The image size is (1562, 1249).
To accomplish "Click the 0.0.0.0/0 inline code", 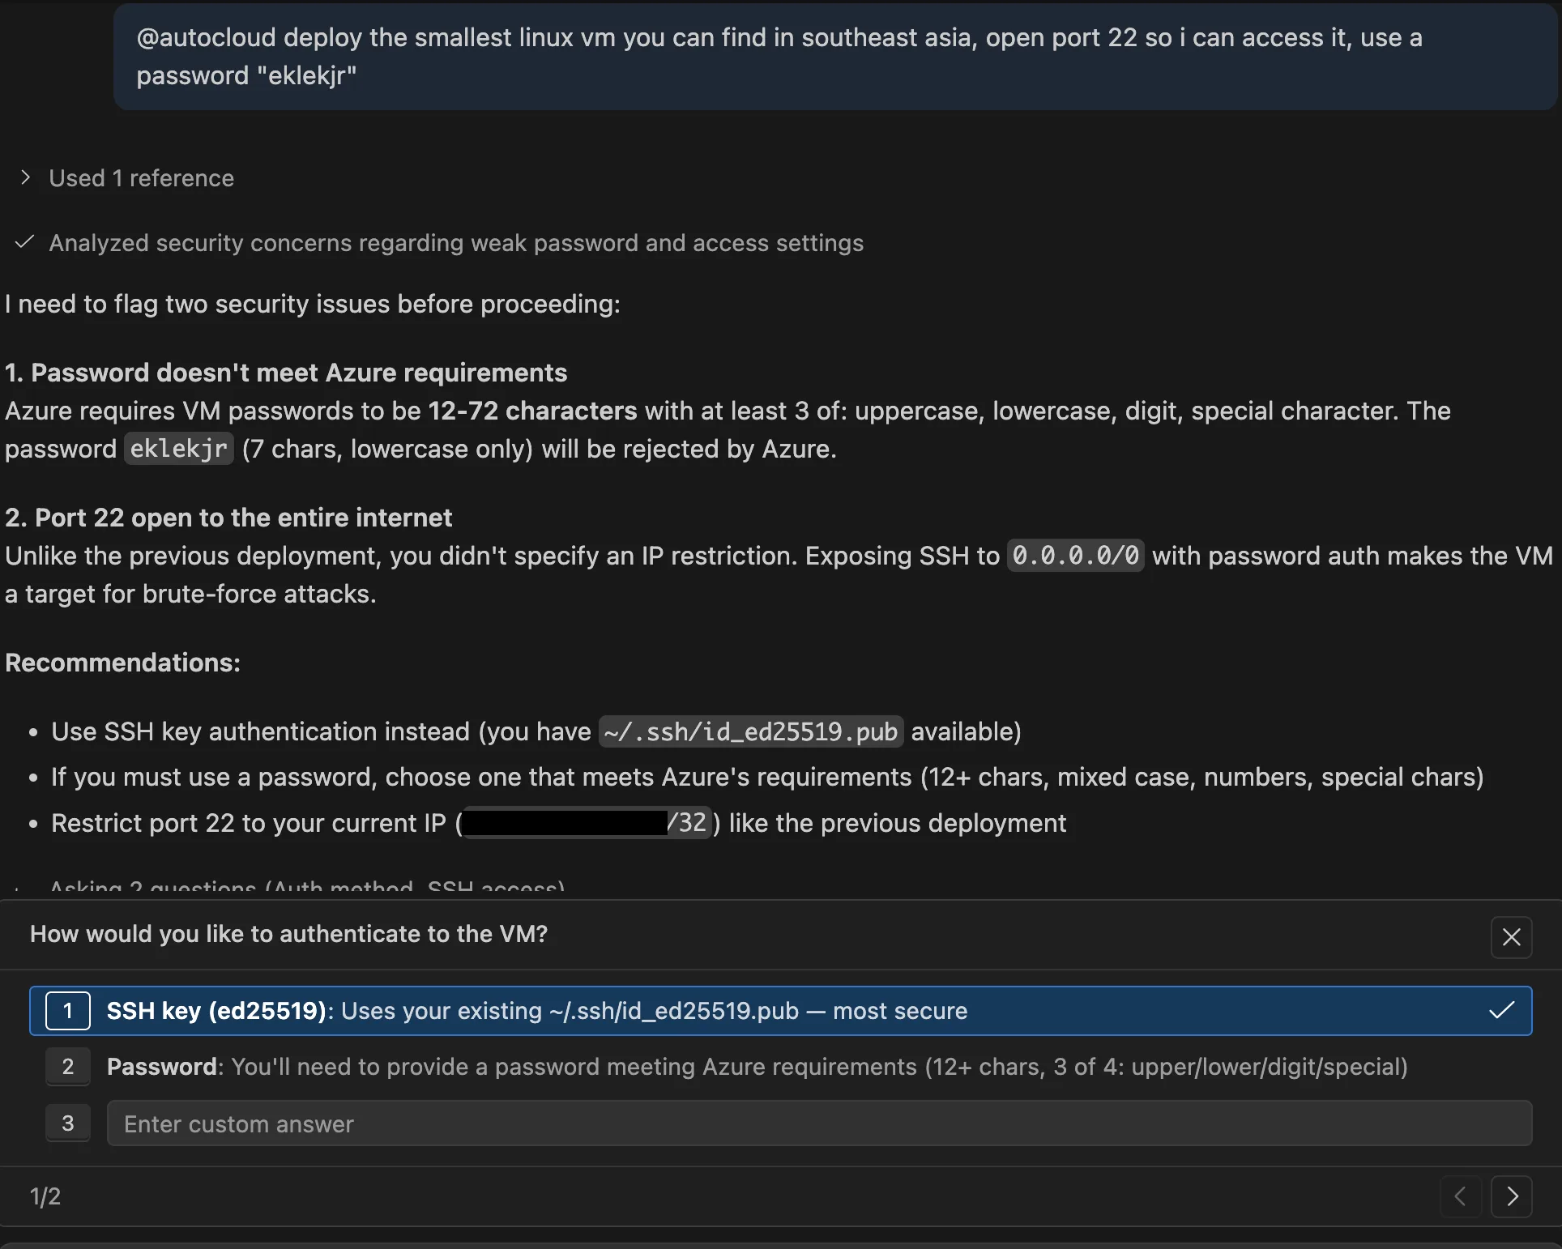I will point(1075,556).
